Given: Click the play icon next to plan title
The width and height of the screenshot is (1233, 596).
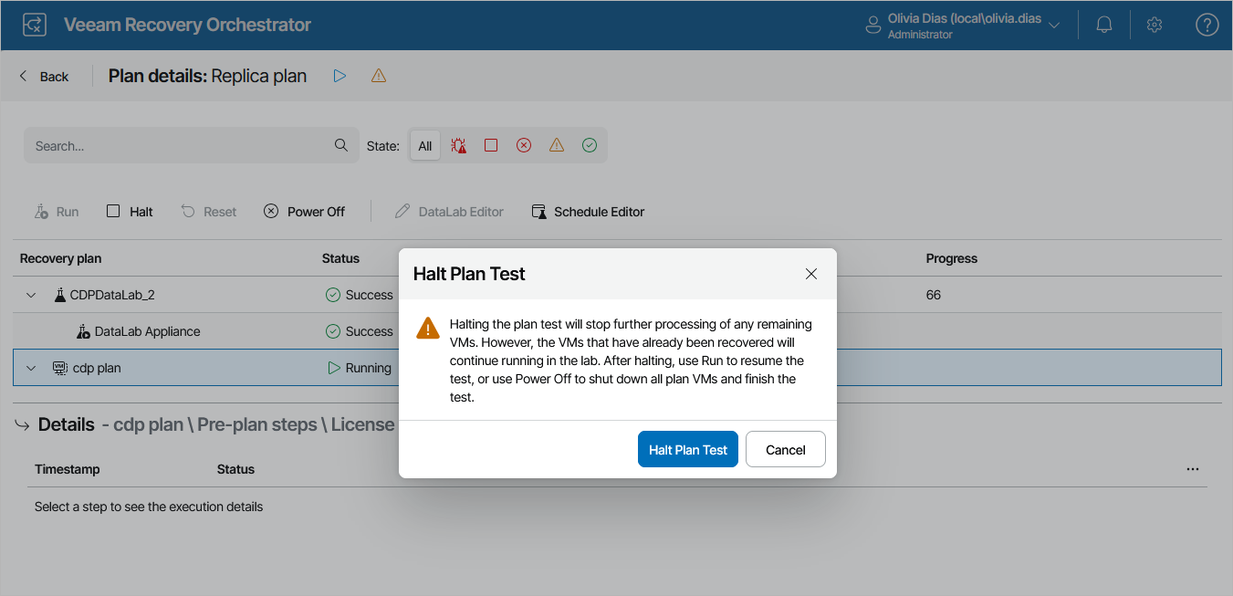Looking at the screenshot, I should point(340,76).
